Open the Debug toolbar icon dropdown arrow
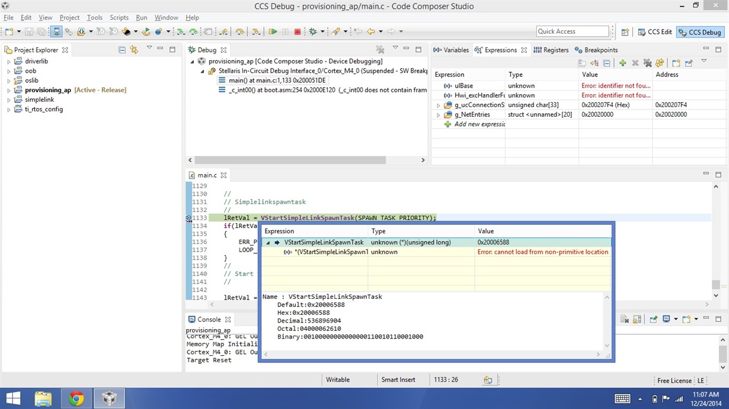The image size is (729, 409). tap(322, 31)
